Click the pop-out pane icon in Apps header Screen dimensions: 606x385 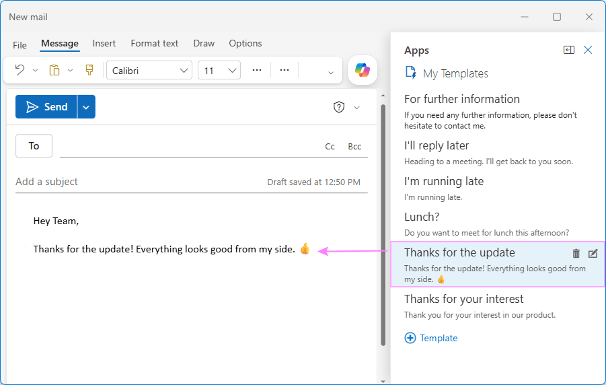tap(569, 50)
